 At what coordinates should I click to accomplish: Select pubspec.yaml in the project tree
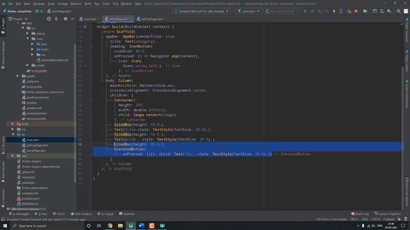(x=28, y=199)
